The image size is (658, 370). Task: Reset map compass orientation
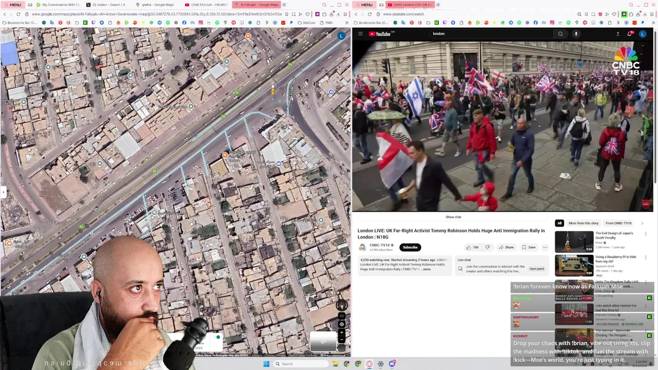(x=341, y=306)
